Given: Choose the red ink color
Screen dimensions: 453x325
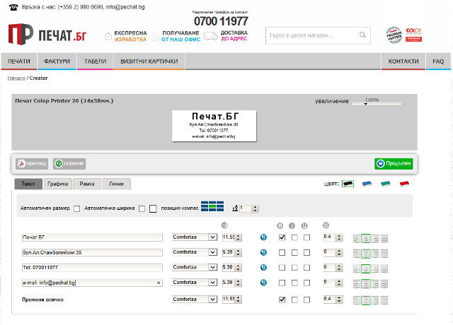Looking at the screenshot, I should click(404, 184).
